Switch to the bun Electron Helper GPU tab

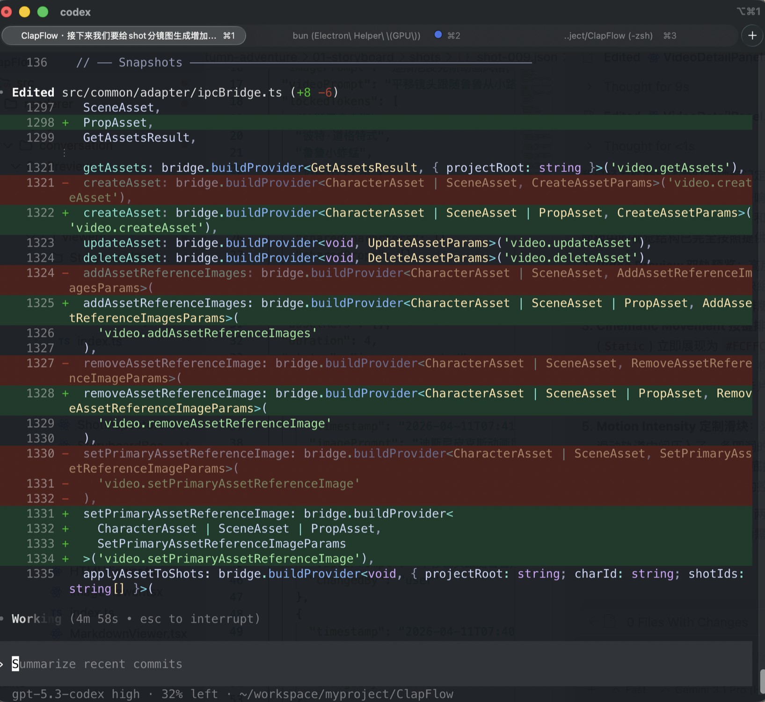click(x=357, y=36)
